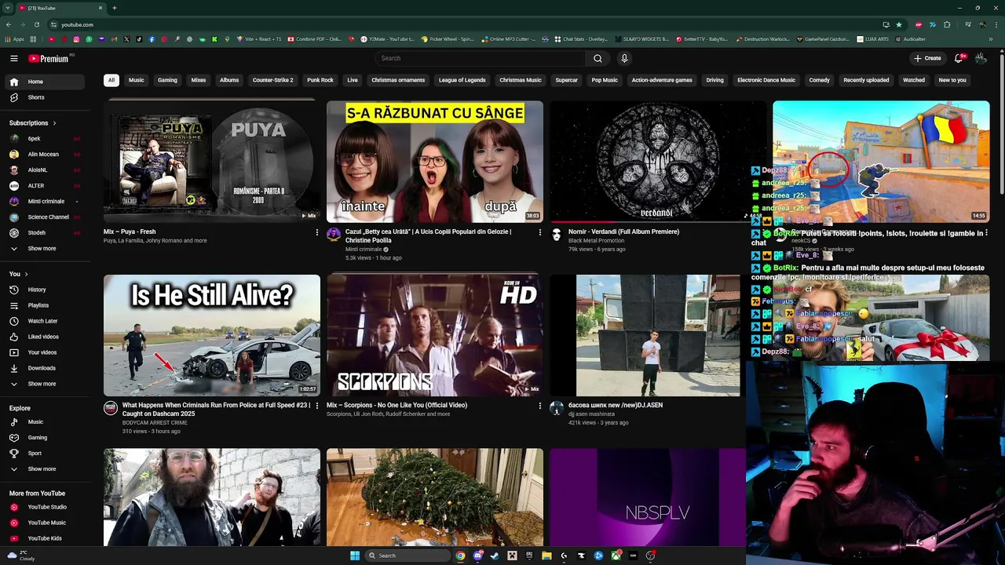Bookmark this page with star icon

click(899, 24)
